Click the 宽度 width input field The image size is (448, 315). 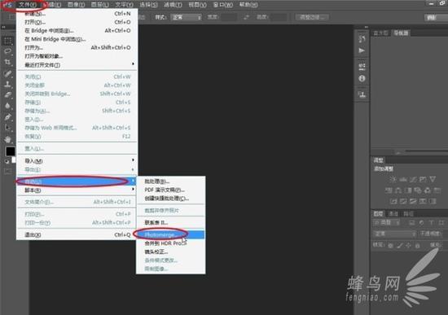(229, 17)
